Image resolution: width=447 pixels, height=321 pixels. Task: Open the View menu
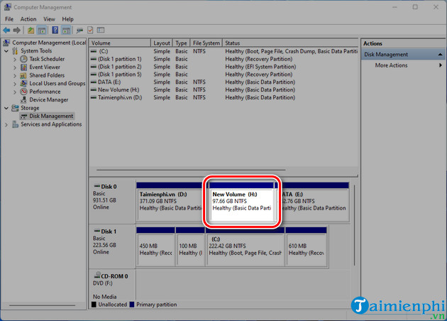click(x=49, y=19)
